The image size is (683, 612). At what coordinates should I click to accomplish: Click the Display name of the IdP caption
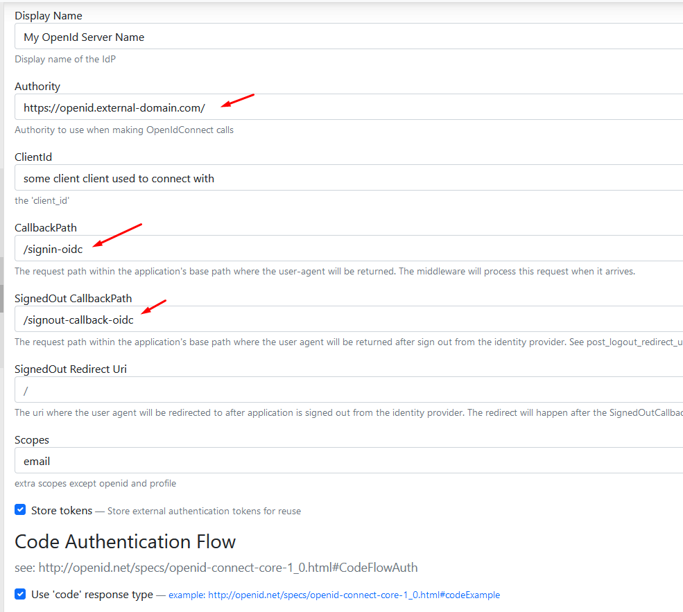click(64, 59)
